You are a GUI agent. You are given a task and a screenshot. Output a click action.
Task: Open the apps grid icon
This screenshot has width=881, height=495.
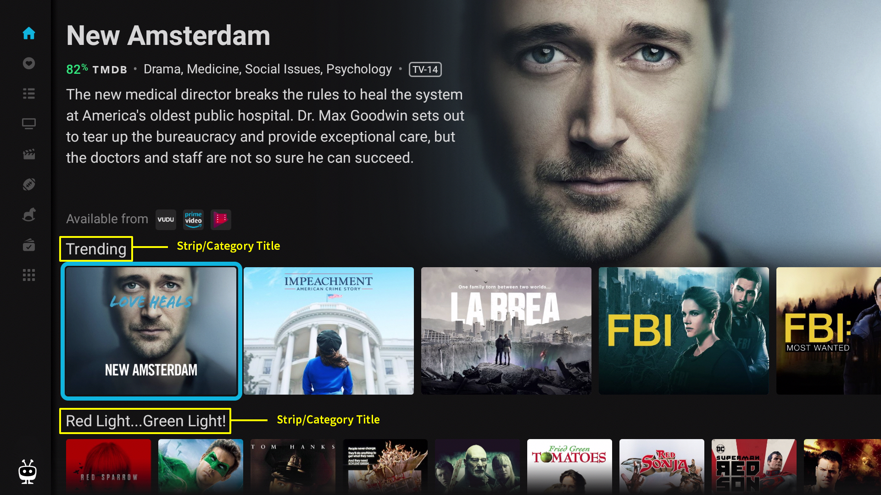pos(29,275)
